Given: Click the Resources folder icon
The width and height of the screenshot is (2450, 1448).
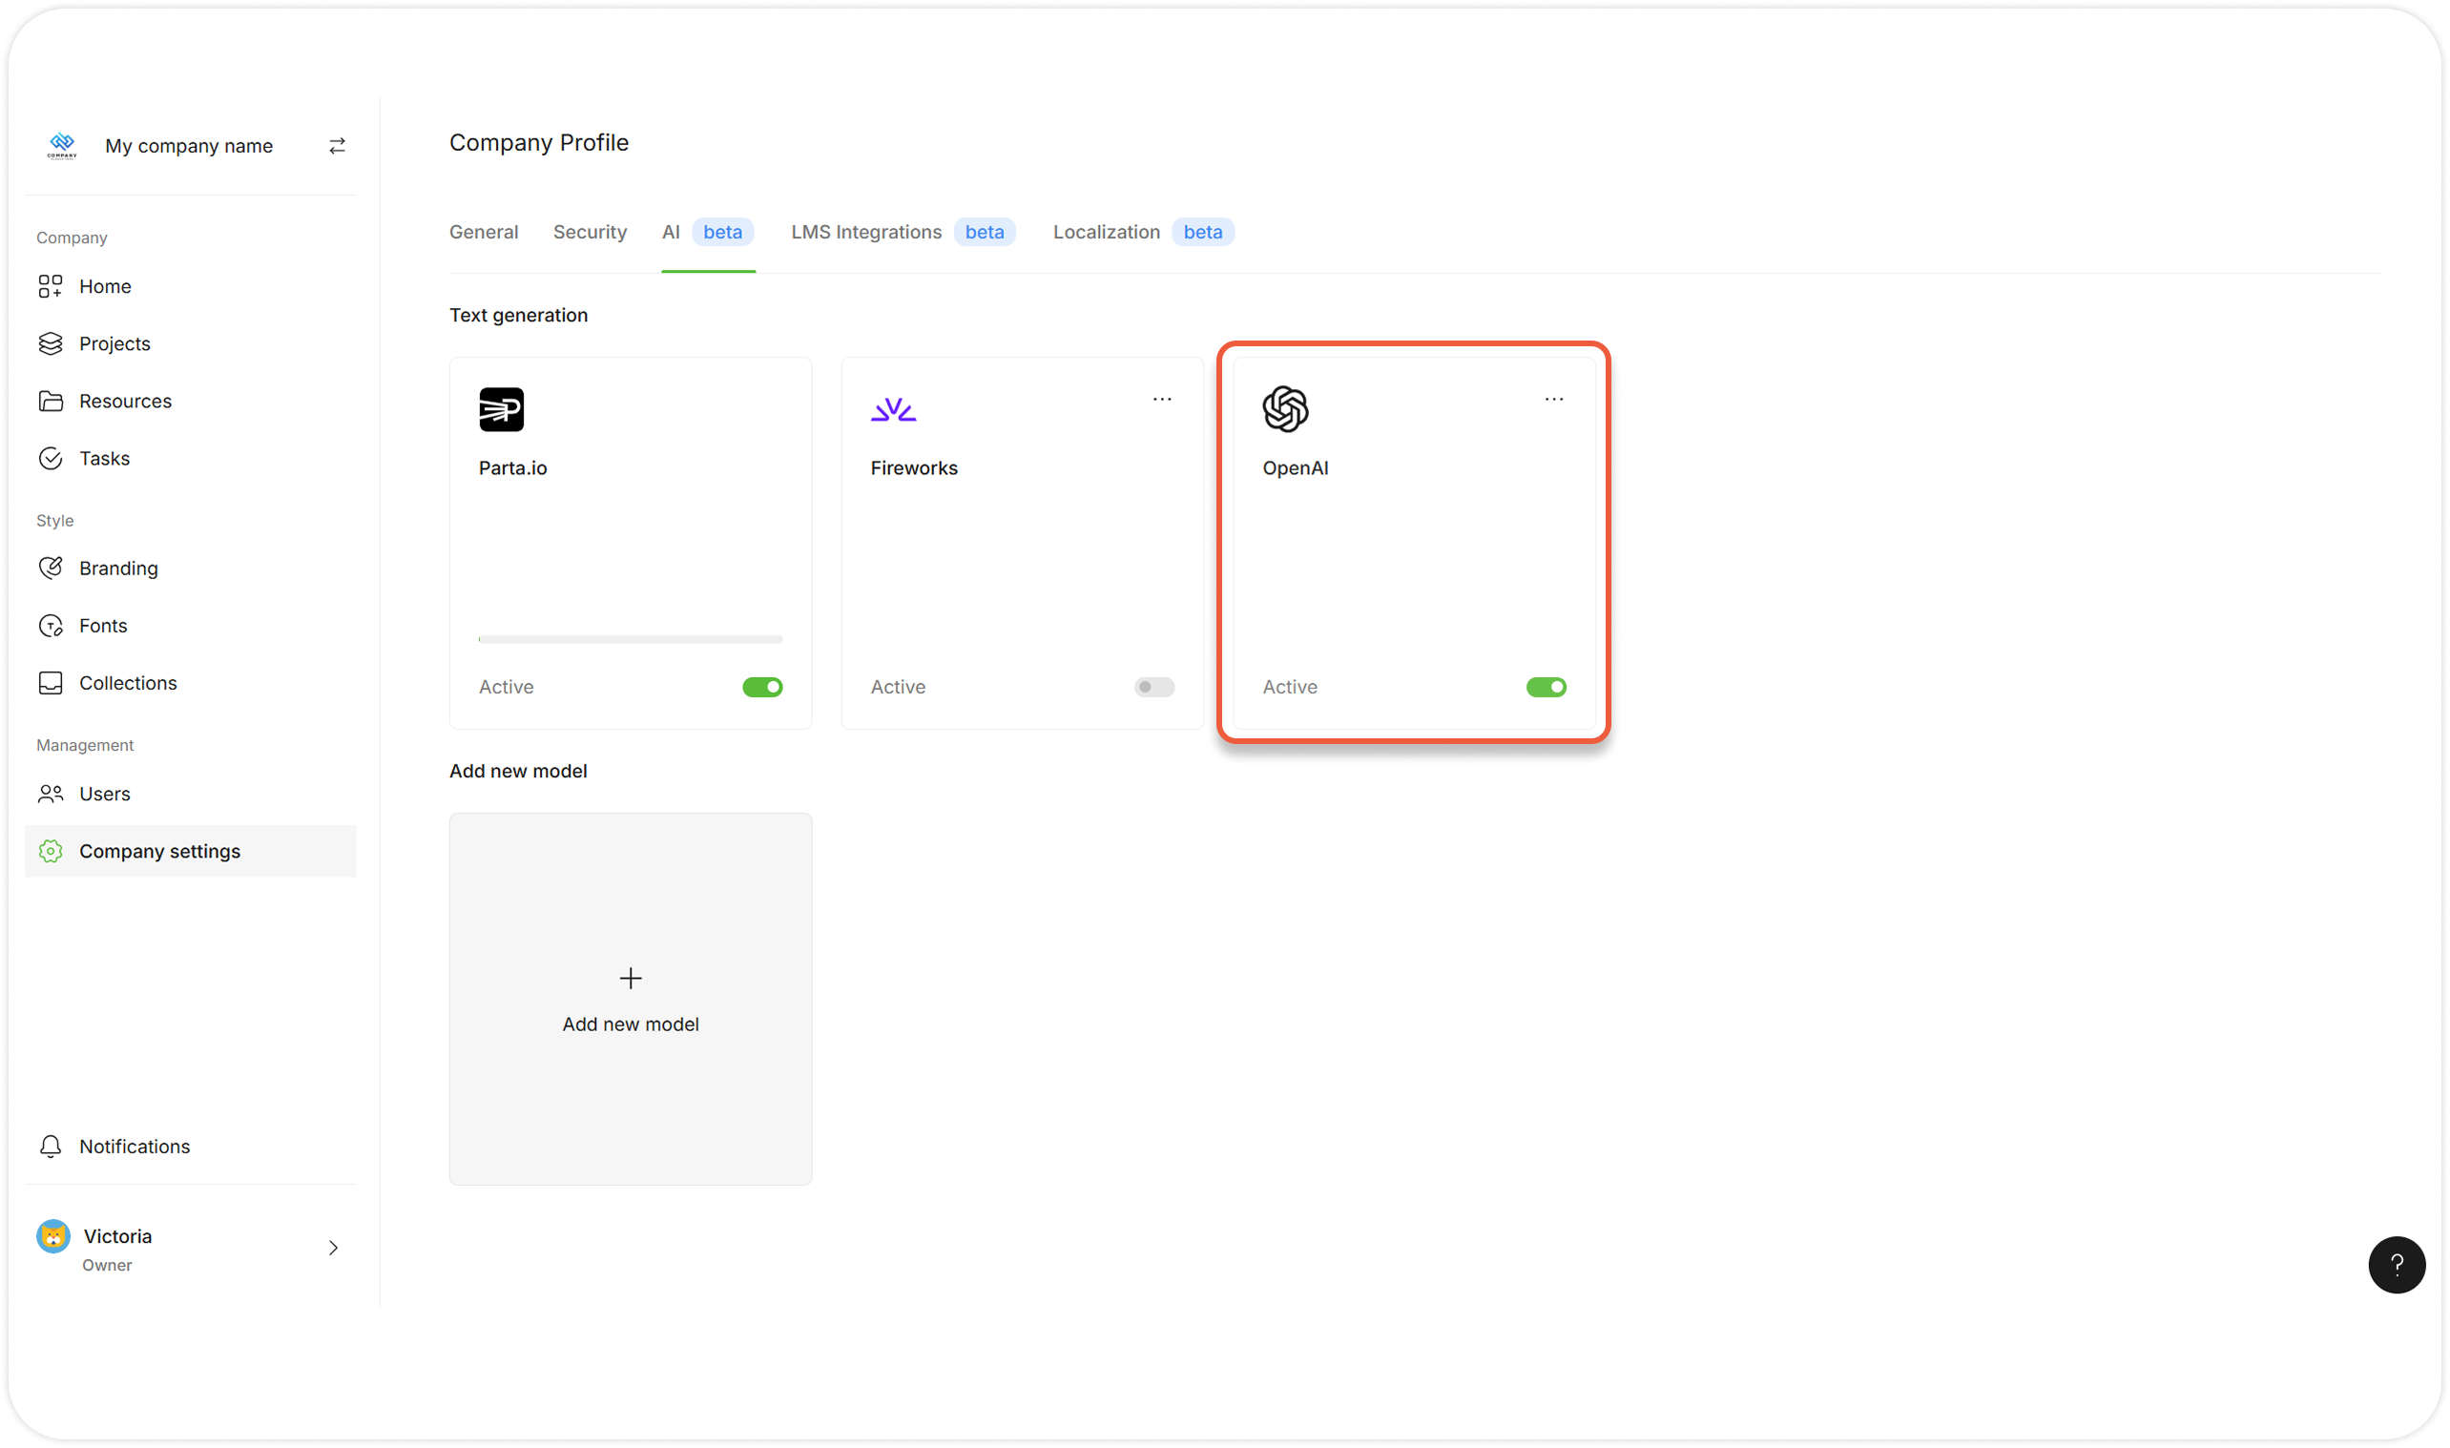Looking at the screenshot, I should [x=50, y=401].
